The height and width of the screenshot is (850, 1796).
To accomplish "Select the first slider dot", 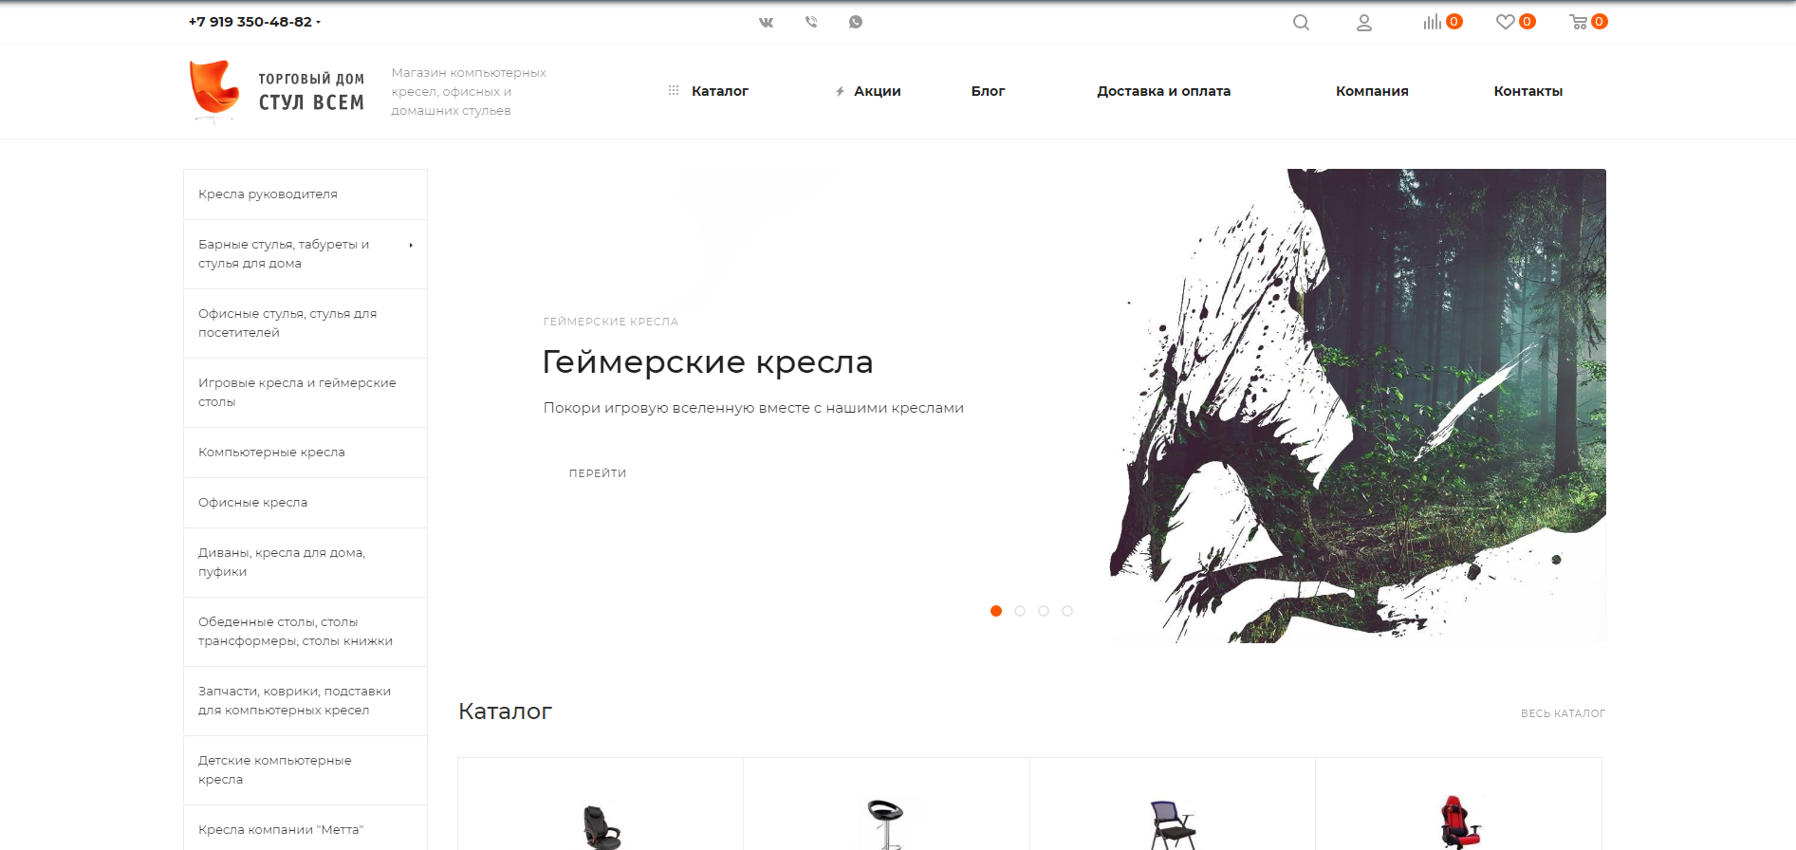I will (996, 611).
